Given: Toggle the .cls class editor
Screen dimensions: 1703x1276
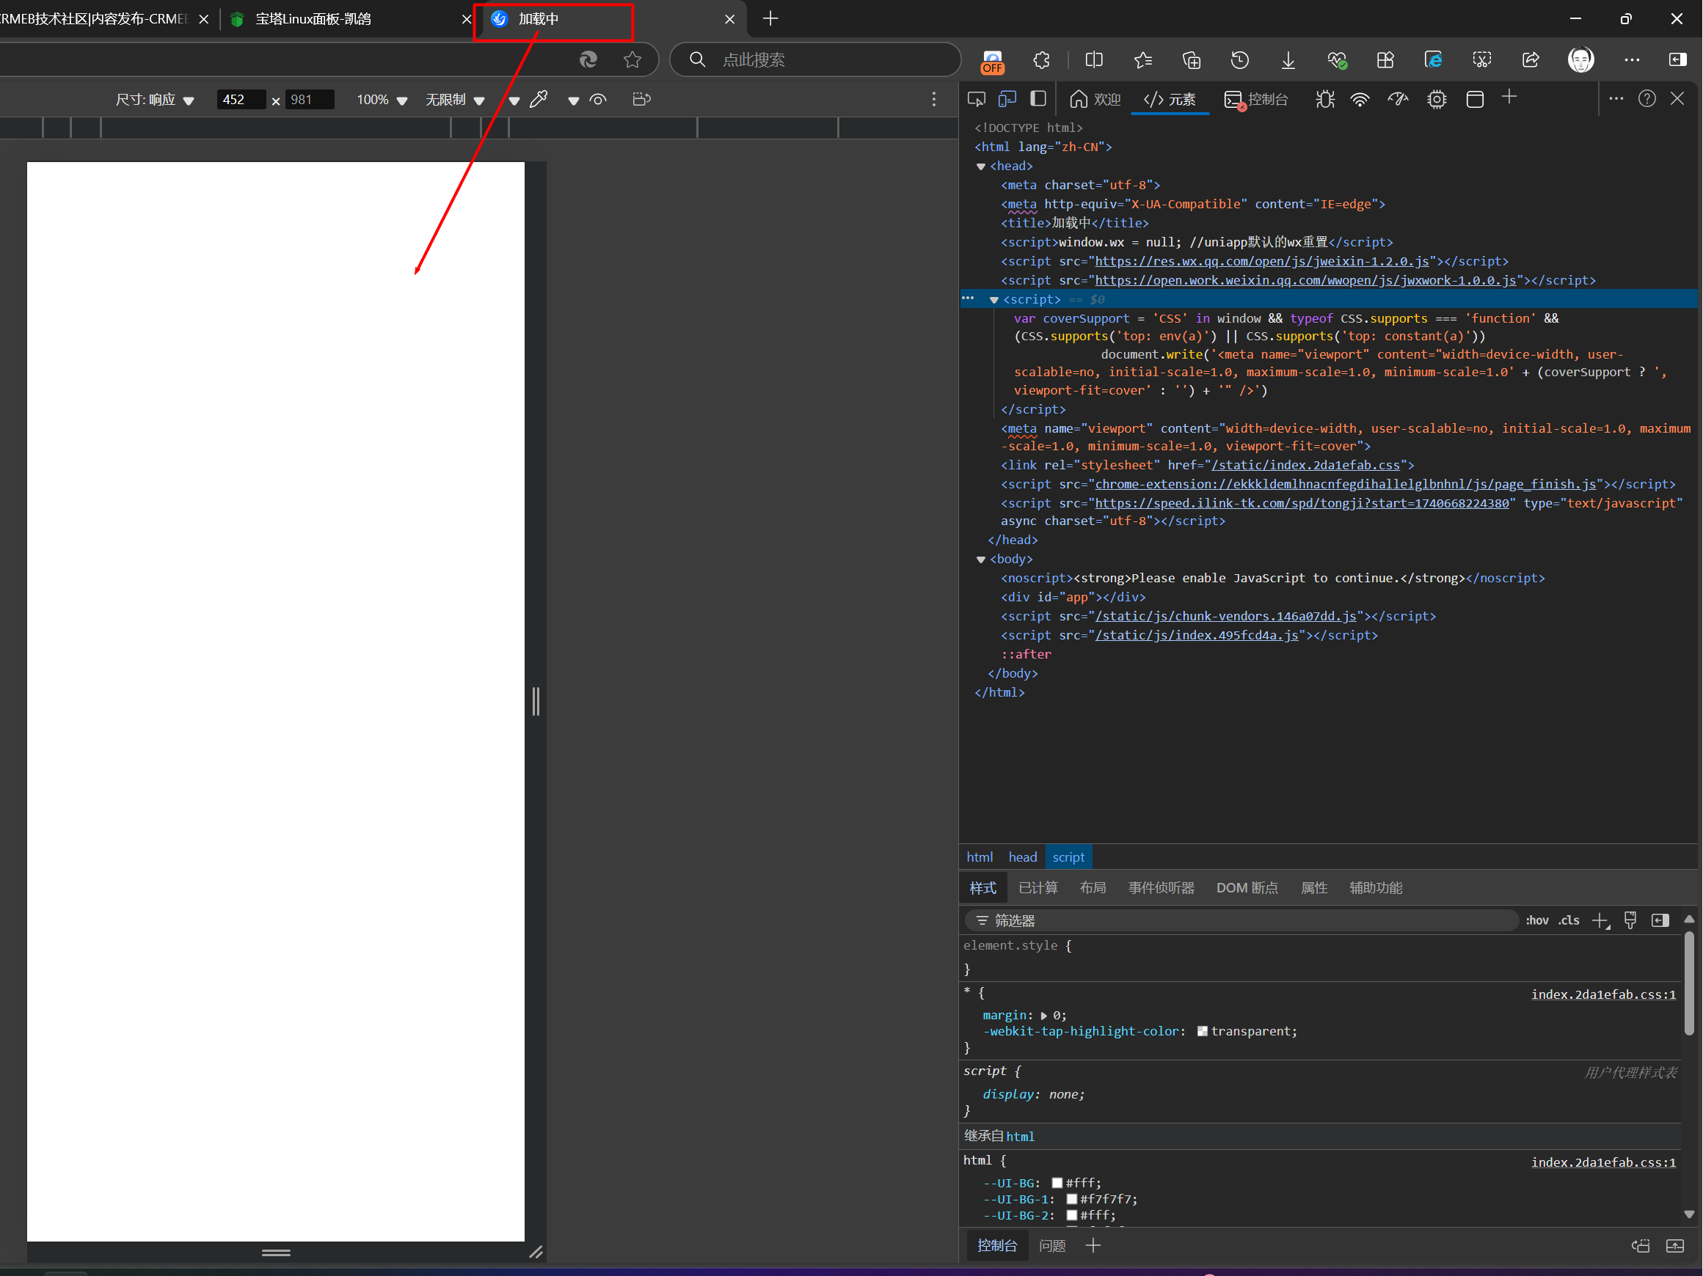Looking at the screenshot, I should point(1569,920).
